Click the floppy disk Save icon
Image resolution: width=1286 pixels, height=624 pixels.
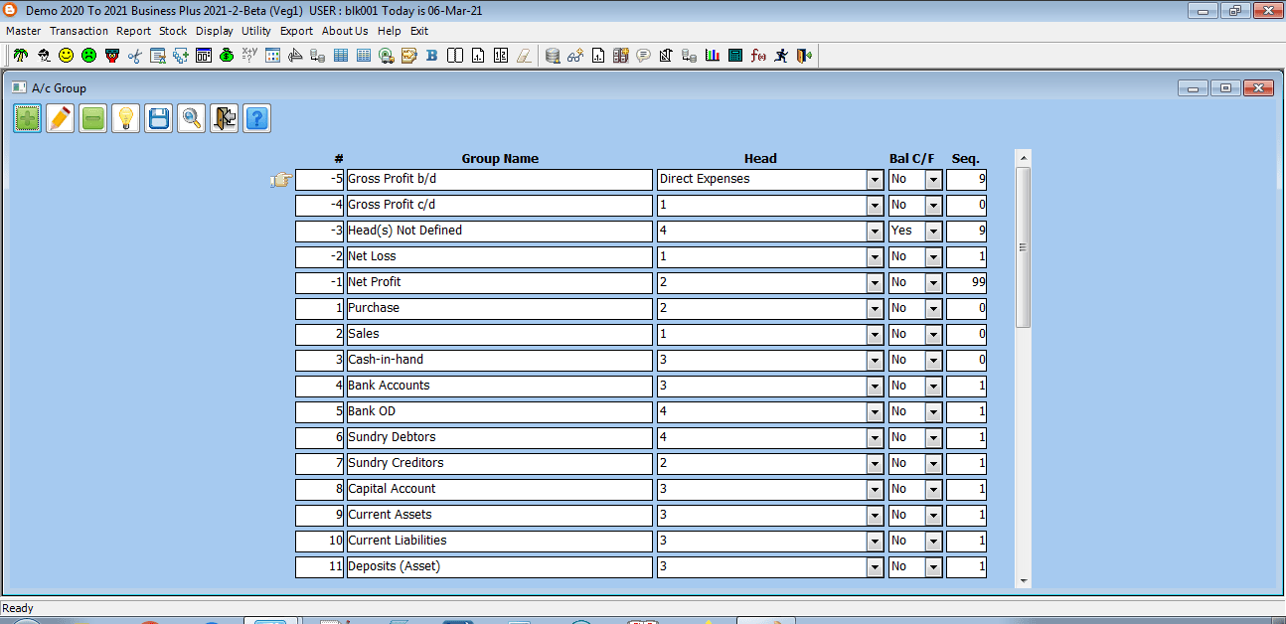159,119
